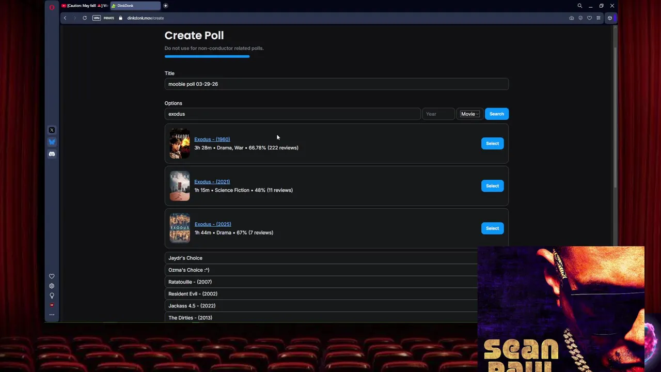Click the Exodus 2025 poster thumbnail
The width and height of the screenshot is (661, 372).
pyautogui.click(x=180, y=228)
